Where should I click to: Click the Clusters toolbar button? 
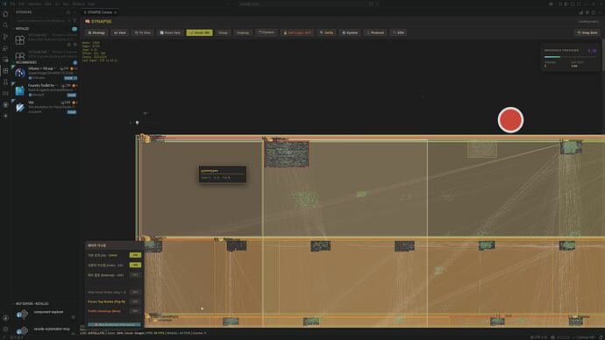267,32
